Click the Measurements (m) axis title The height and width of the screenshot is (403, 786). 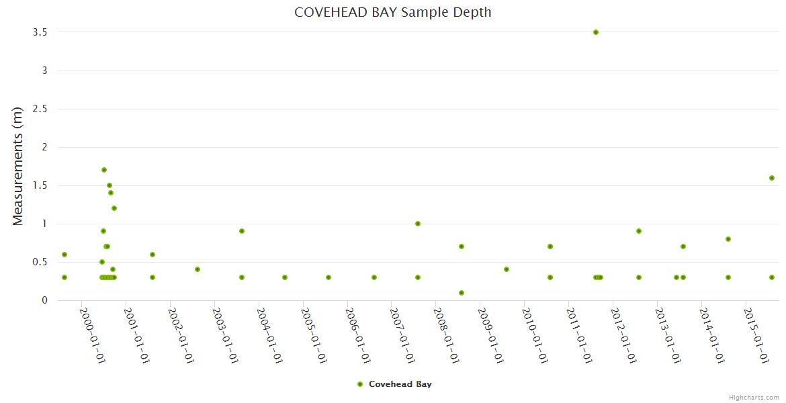(x=18, y=166)
